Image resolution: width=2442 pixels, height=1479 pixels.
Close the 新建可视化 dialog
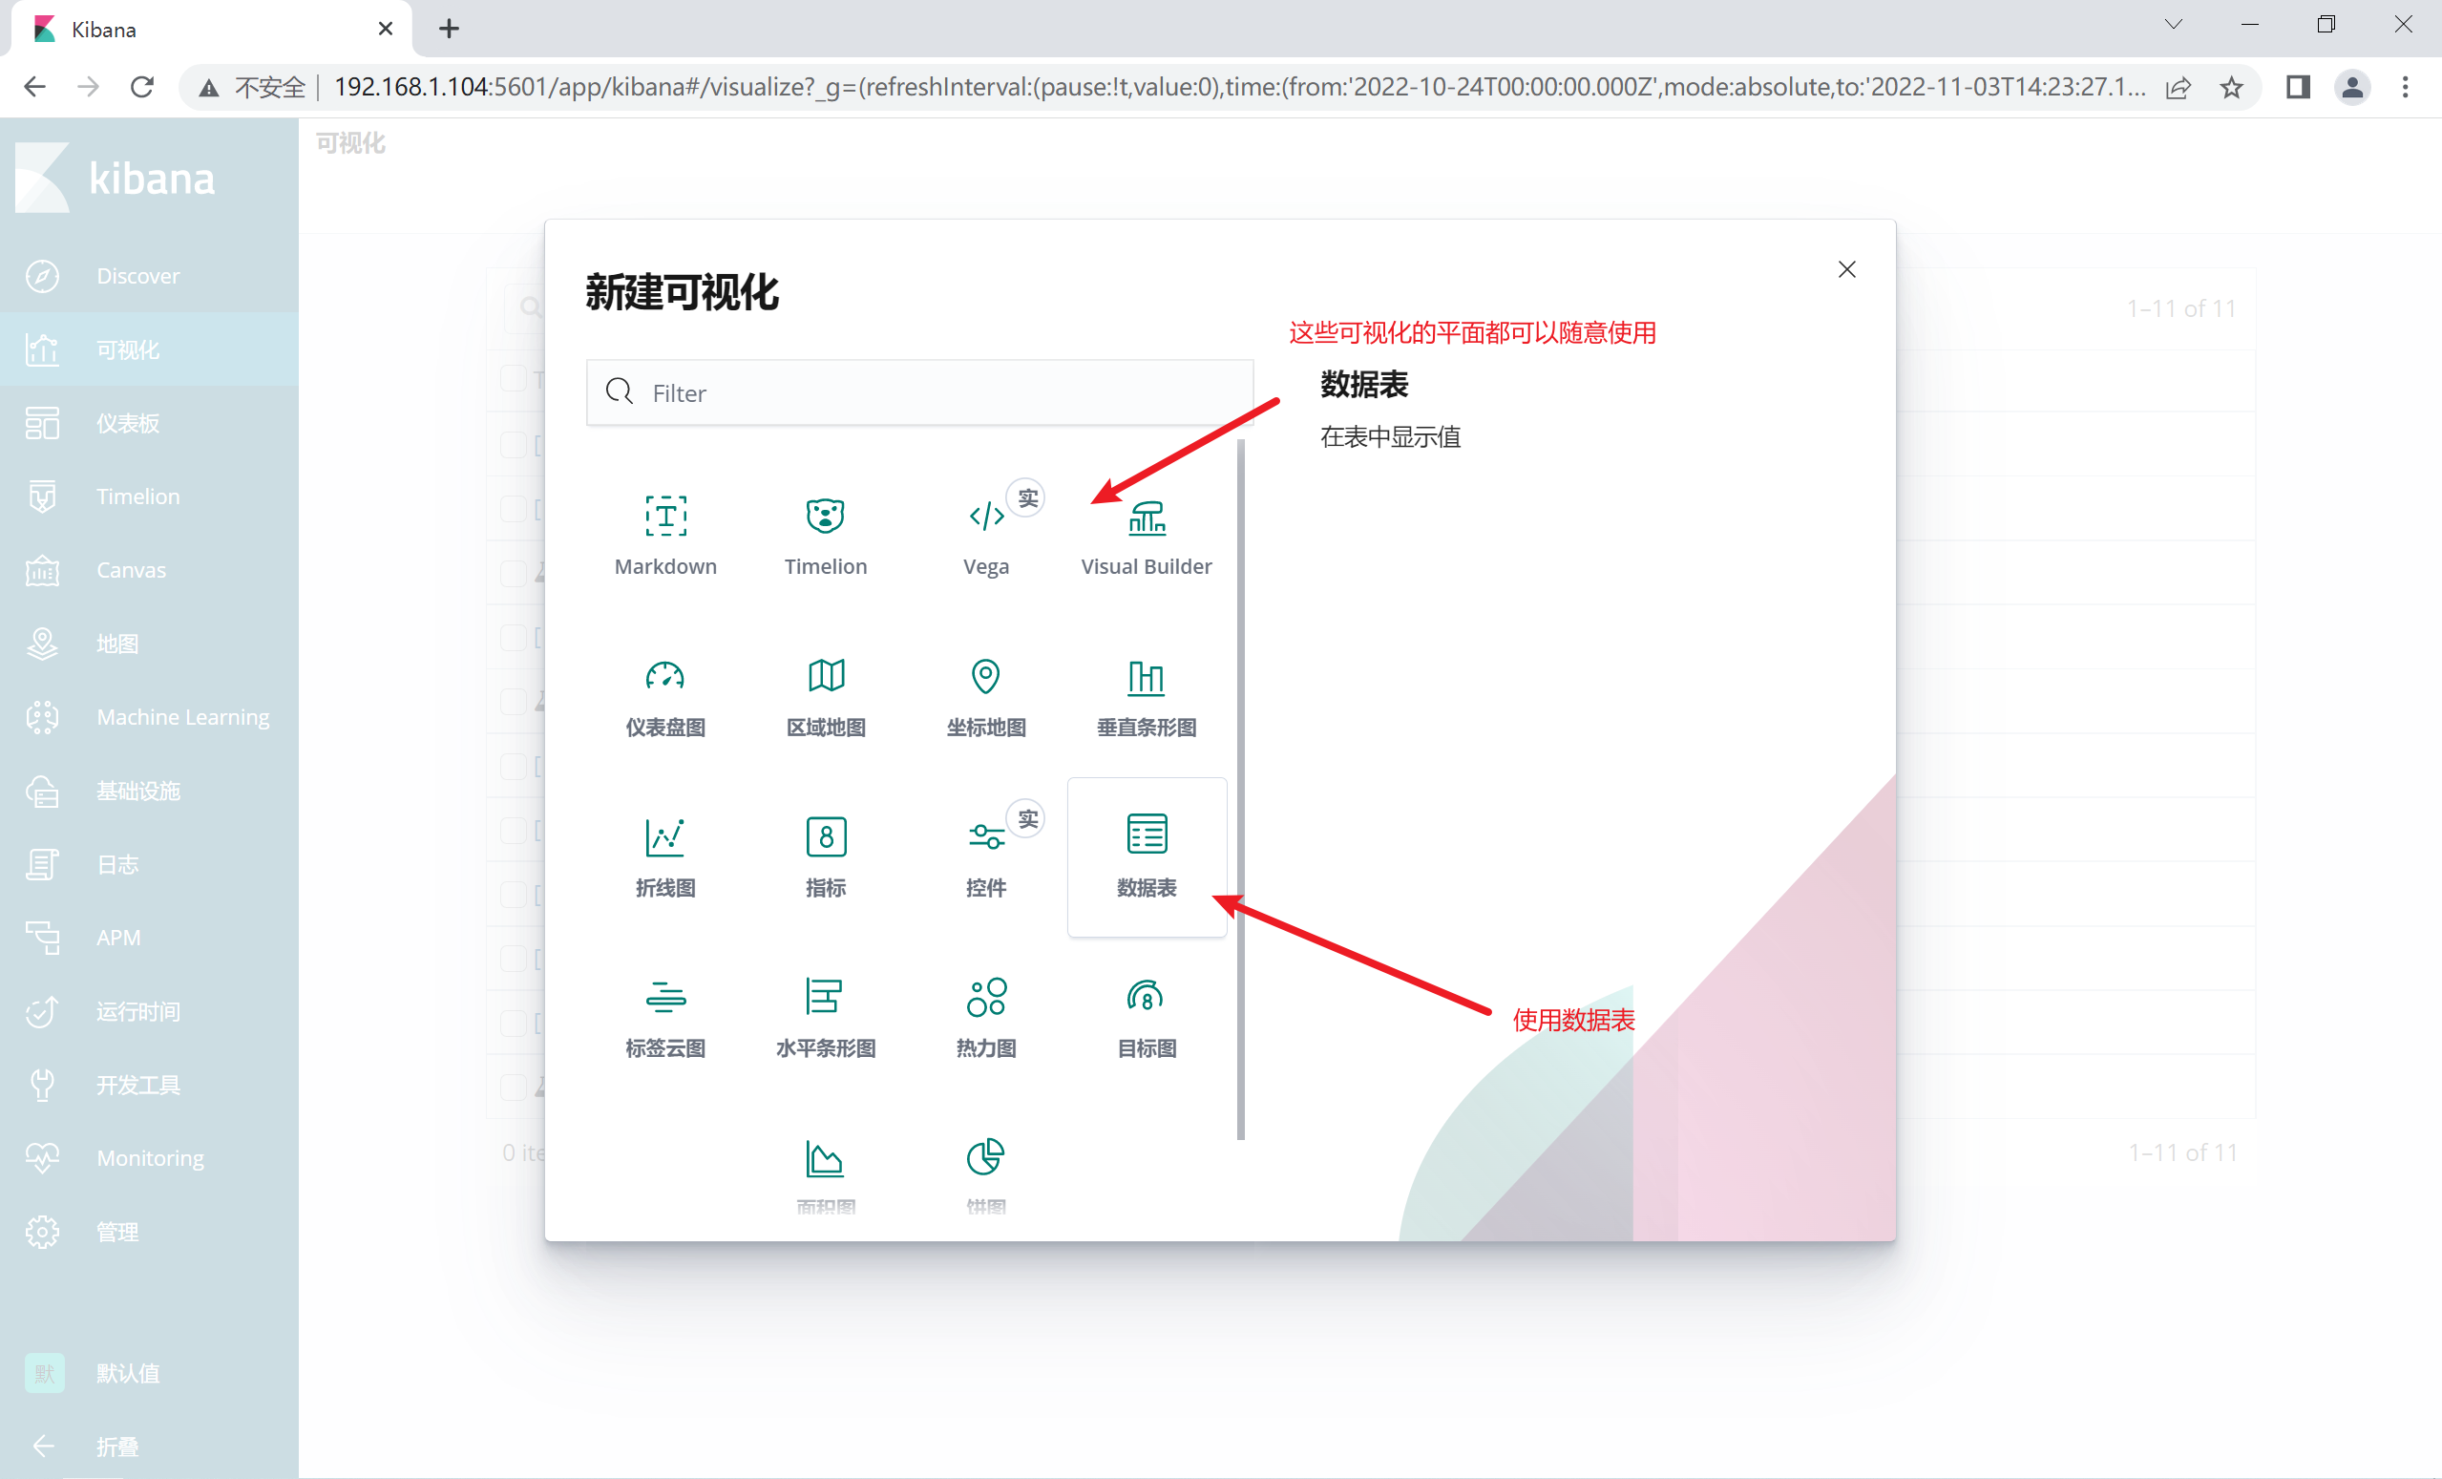pos(1846,269)
